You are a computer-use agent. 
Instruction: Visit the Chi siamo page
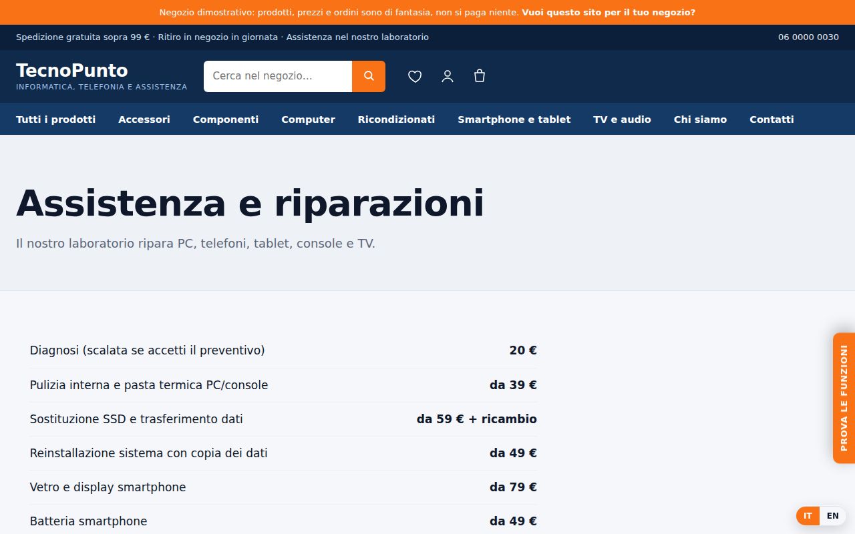tap(700, 119)
